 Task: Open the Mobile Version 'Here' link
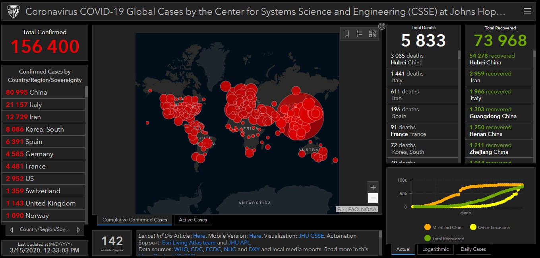(x=255, y=236)
